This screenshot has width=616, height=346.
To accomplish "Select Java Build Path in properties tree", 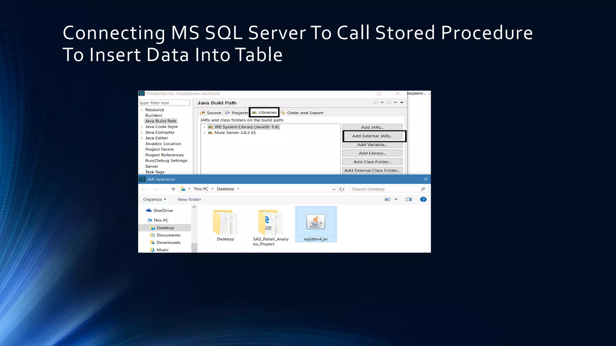I will 161,121.
